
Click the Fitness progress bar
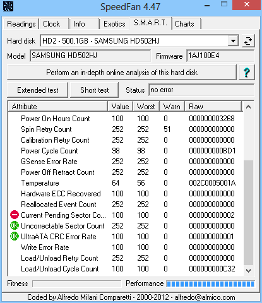77,283
